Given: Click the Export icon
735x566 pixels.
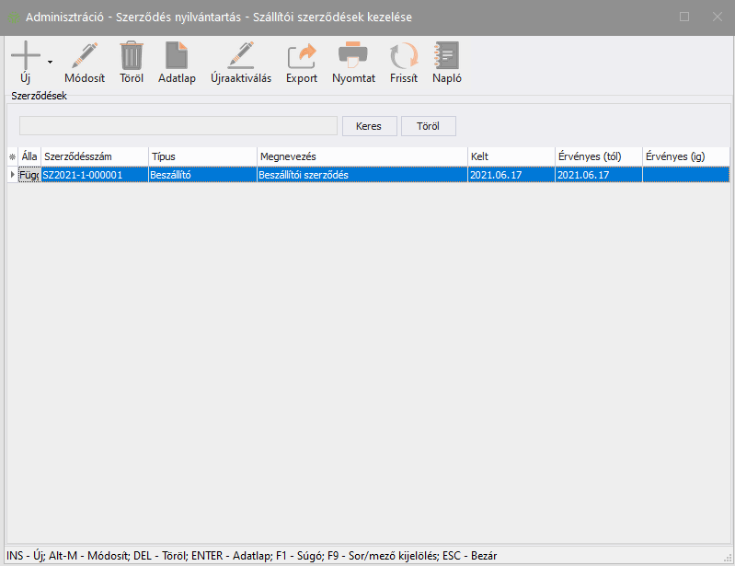Looking at the screenshot, I should point(302,56).
